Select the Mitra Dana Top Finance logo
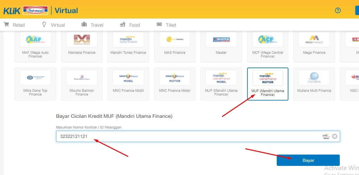This screenshot has width=359, height=175. click(35, 78)
